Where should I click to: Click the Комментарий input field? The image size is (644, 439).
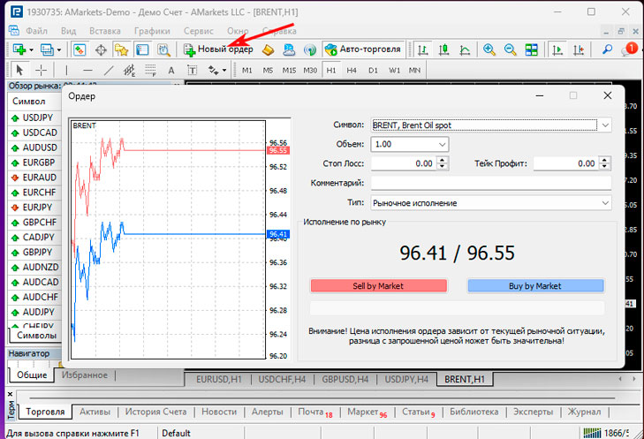point(490,183)
